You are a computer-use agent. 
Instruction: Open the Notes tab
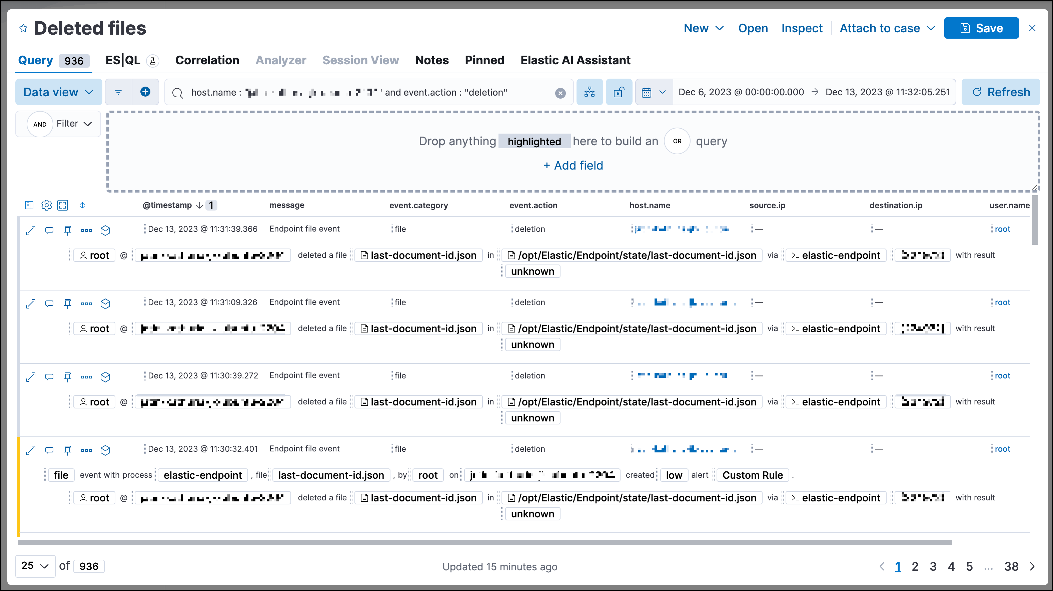pyautogui.click(x=432, y=60)
